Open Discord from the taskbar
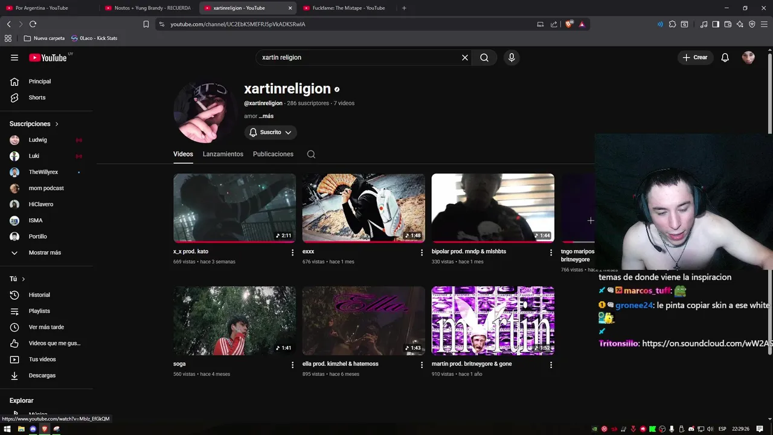The height and width of the screenshot is (435, 773). [x=33, y=429]
